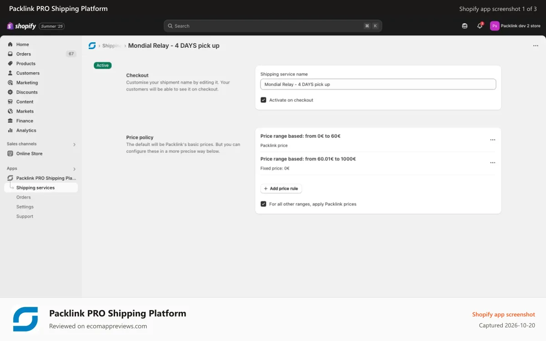Click the Products tag icon
The width and height of the screenshot is (546, 341).
pyautogui.click(x=10, y=64)
